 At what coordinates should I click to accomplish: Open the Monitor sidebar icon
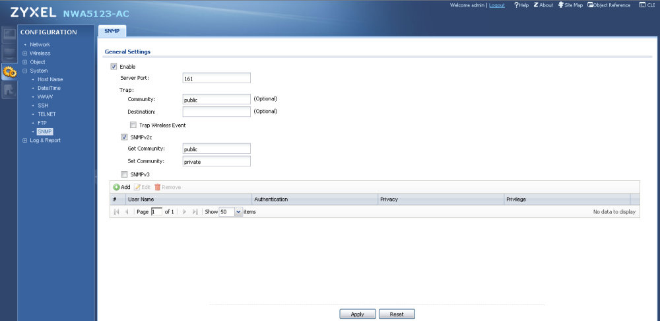pyautogui.click(x=9, y=53)
